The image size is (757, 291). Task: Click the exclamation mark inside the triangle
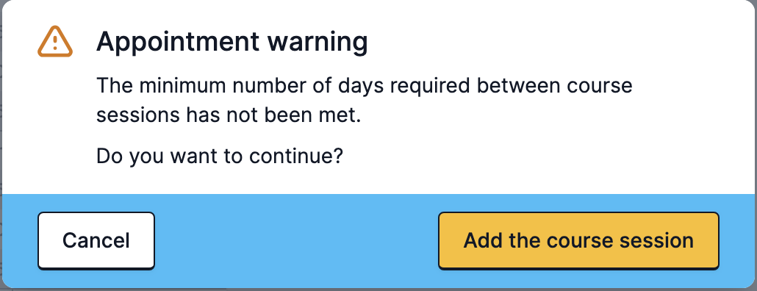click(x=55, y=43)
